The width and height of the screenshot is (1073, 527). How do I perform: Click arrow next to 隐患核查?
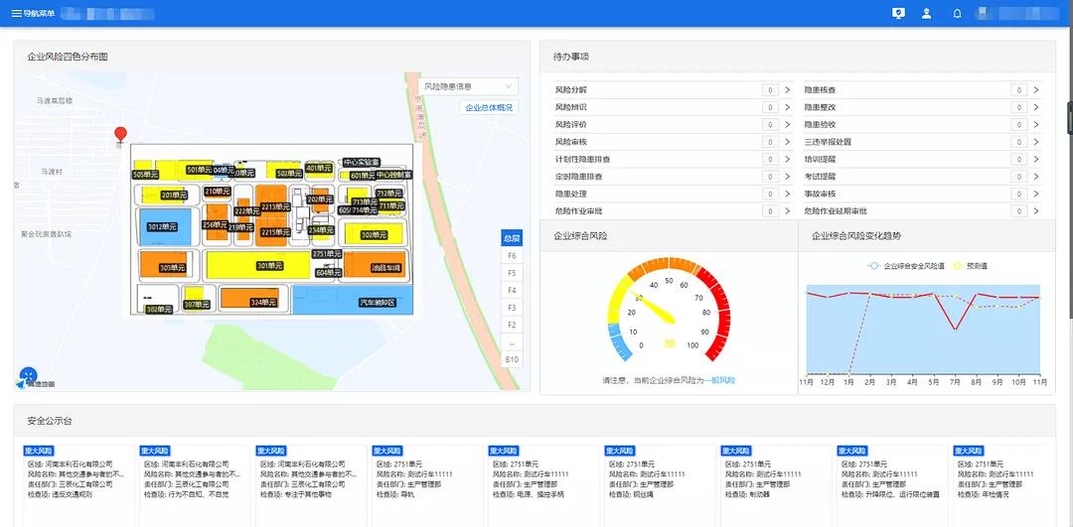click(x=1035, y=90)
